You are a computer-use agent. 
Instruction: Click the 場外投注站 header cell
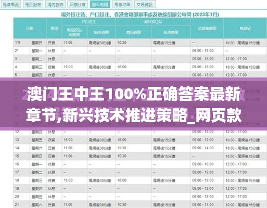(153, 22)
